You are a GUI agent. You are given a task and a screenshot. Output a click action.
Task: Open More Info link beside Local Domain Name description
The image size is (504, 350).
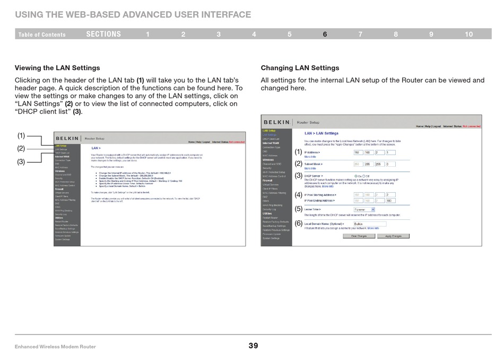coord(373,228)
